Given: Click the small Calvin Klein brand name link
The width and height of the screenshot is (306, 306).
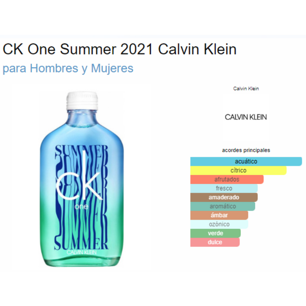Looking at the screenshot, I should [x=246, y=88].
